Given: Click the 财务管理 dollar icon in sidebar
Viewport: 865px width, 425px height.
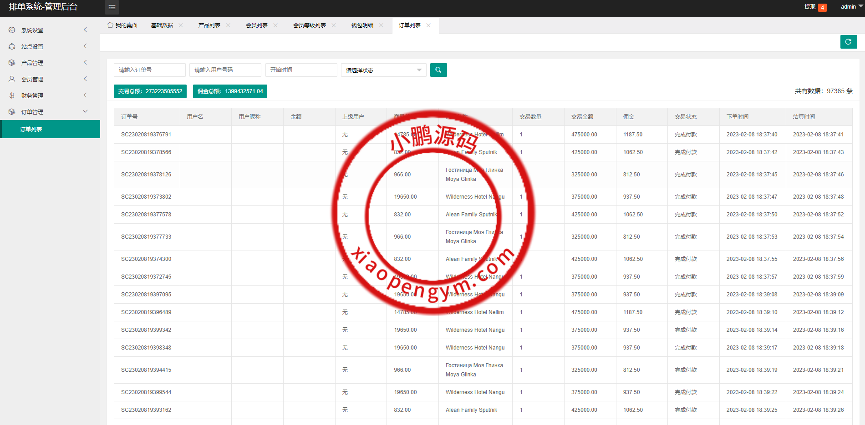Looking at the screenshot, I should pyautogui.click(x=12, y=95).
